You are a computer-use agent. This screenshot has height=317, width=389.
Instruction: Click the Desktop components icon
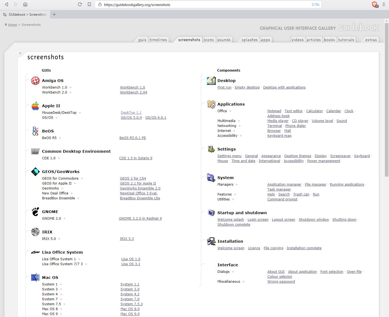pyautogui.click(x=211, y=81)
